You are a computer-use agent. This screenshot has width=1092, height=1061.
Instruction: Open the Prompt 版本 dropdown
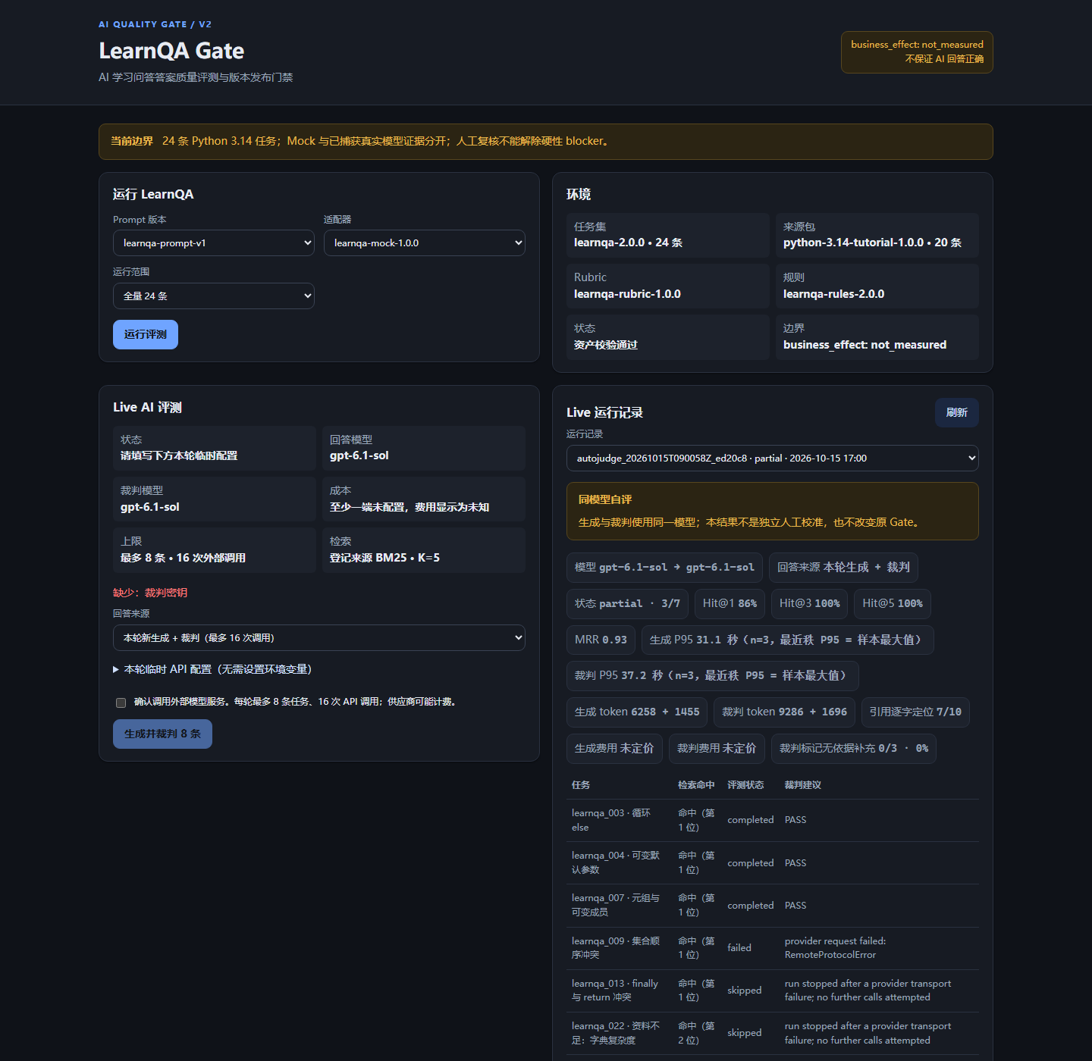click(213, 243)
